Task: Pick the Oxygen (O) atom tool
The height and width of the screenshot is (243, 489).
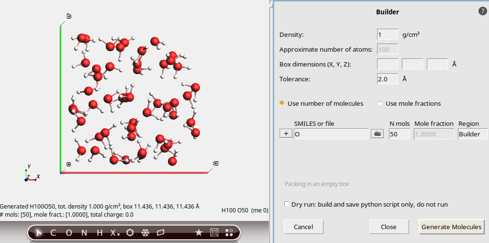Action: tap(68, 233)
